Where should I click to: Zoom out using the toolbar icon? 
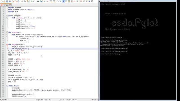(48, 1)
